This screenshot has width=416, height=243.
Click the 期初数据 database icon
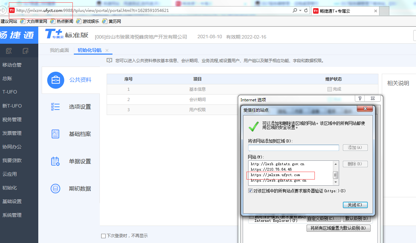pyautogui.click(x=55, y=188)
